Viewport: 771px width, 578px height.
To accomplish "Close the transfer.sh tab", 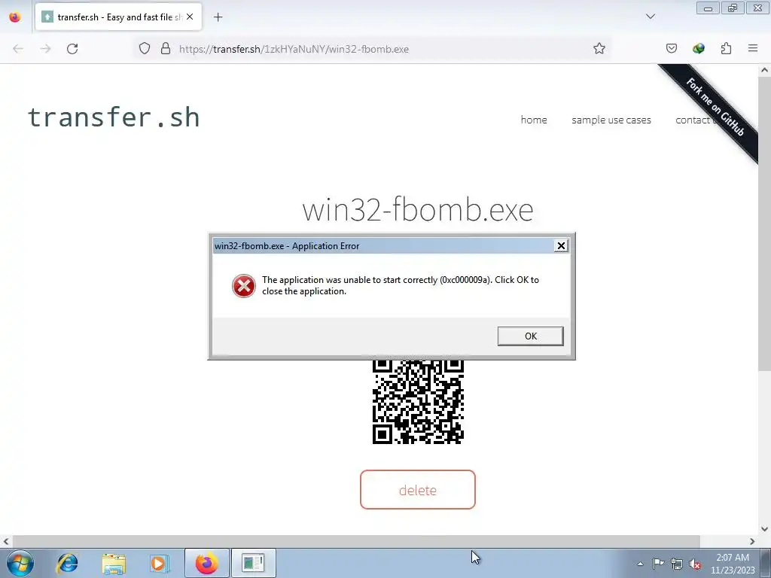I will (x=189, y=17).
